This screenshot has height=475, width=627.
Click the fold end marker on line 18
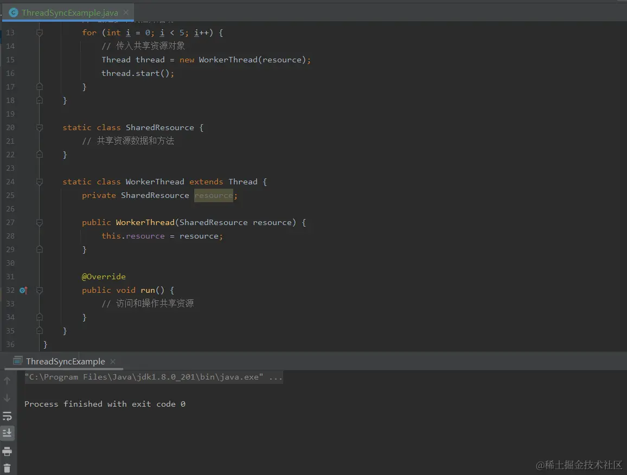point(40,100)
